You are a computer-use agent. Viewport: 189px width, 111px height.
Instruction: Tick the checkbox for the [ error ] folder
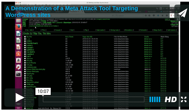pyautogui.click(x=25, y=45)
